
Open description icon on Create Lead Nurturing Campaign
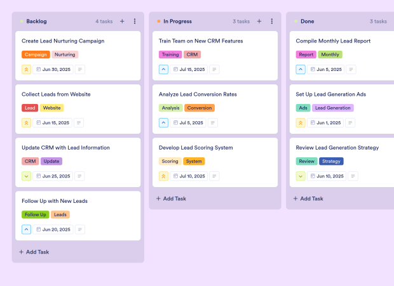pos(80,69)
